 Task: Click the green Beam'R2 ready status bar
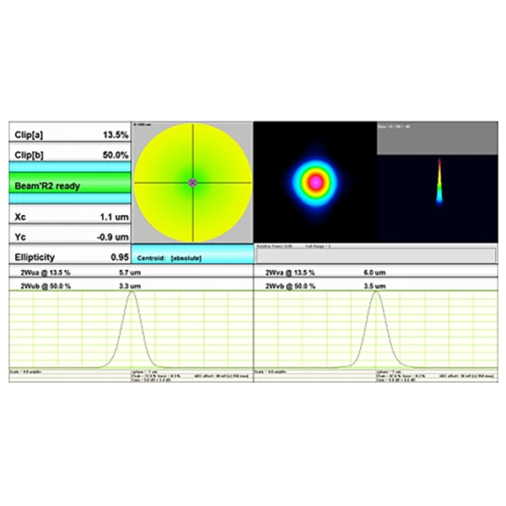tap(71, 186)
